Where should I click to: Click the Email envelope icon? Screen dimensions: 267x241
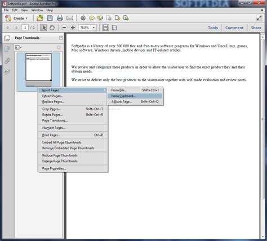click(x=70, y=18)
